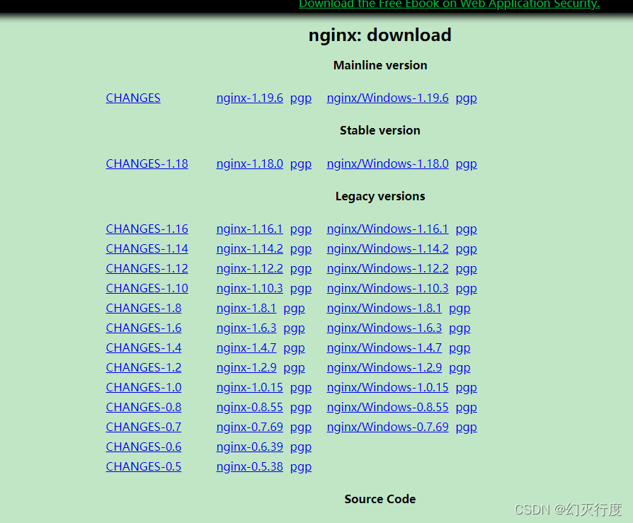
Task: Open CHANGES-1.12 link
Action: point(147,268)
